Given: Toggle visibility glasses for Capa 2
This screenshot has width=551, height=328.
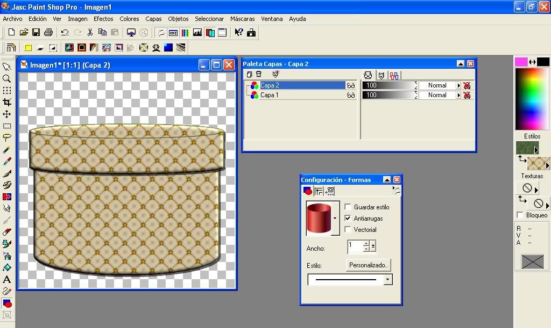Looking at the screenshot, I should (x=351, y=85).
